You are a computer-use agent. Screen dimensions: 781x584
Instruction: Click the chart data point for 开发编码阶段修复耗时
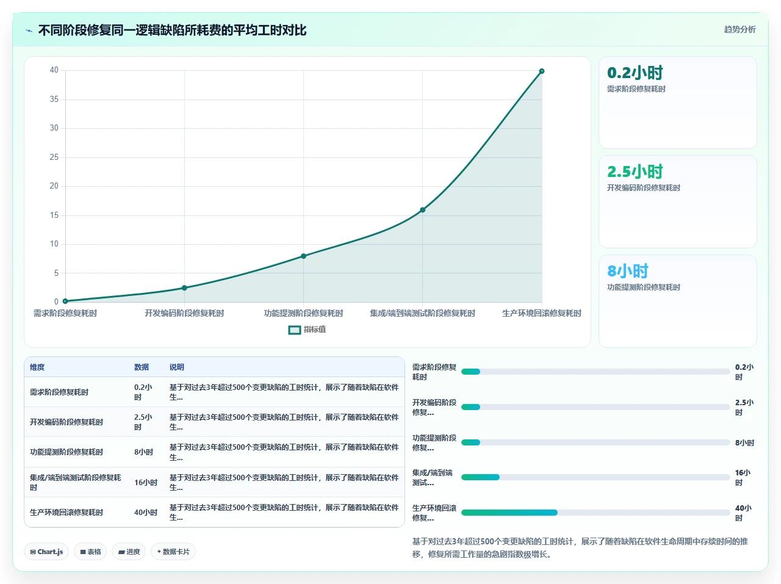pos(184,288)
